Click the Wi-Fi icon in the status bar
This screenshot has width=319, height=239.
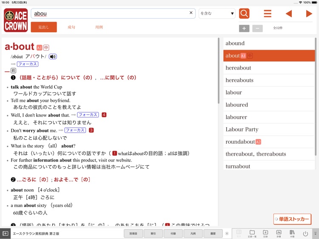pyautogui.click(x=300, y=3)
